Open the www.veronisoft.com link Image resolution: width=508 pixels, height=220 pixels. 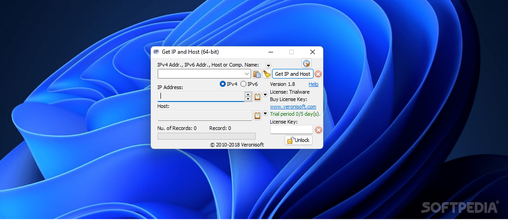click(293, 107)
